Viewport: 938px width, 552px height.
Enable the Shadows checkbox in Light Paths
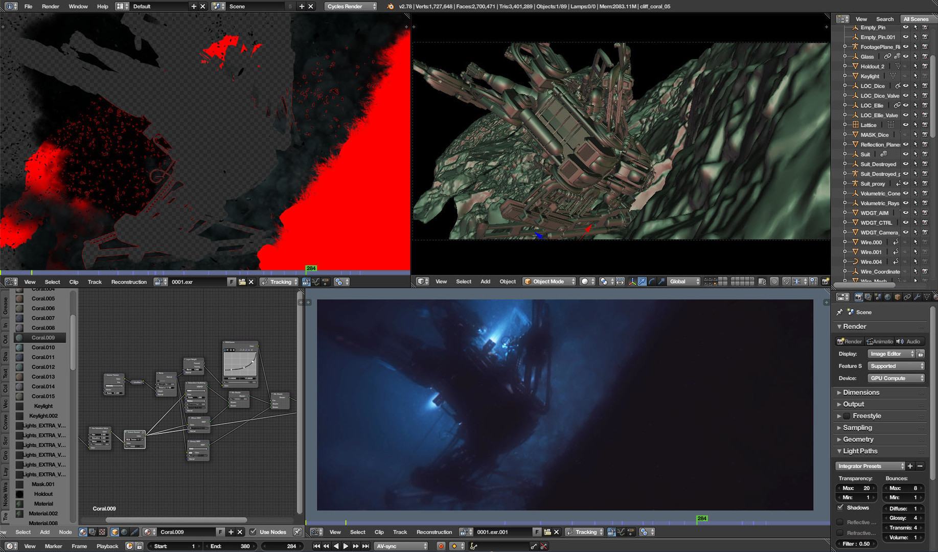click(x=840, y=508)
